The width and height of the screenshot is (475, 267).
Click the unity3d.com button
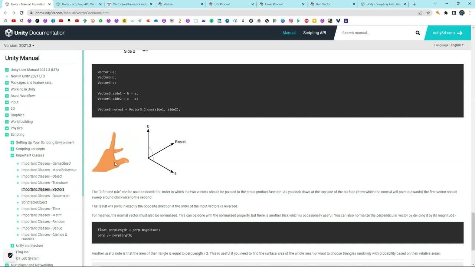tap(448, 33)
